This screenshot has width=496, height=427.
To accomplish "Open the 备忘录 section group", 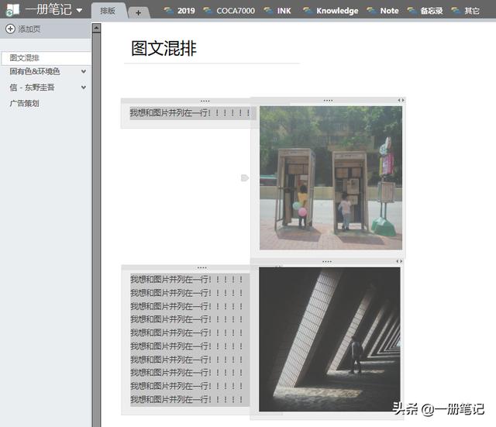I will click(x=431, y=11).
